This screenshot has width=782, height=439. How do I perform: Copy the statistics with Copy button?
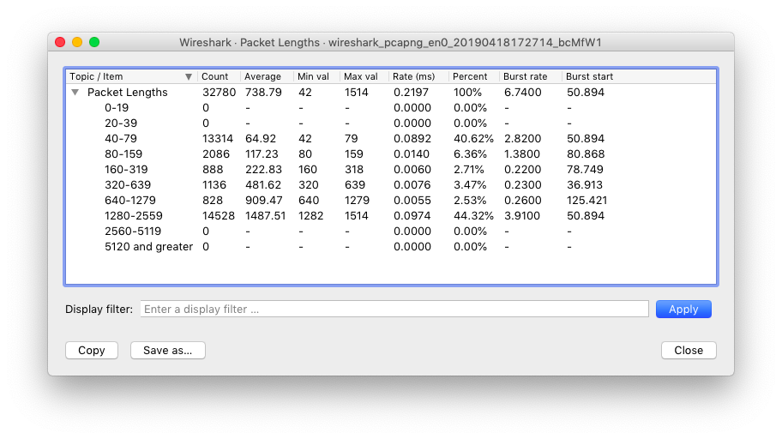point(91,350)
